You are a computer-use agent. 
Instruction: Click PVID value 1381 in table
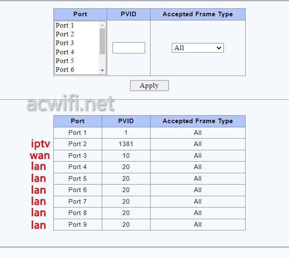(x=126, y=144)
